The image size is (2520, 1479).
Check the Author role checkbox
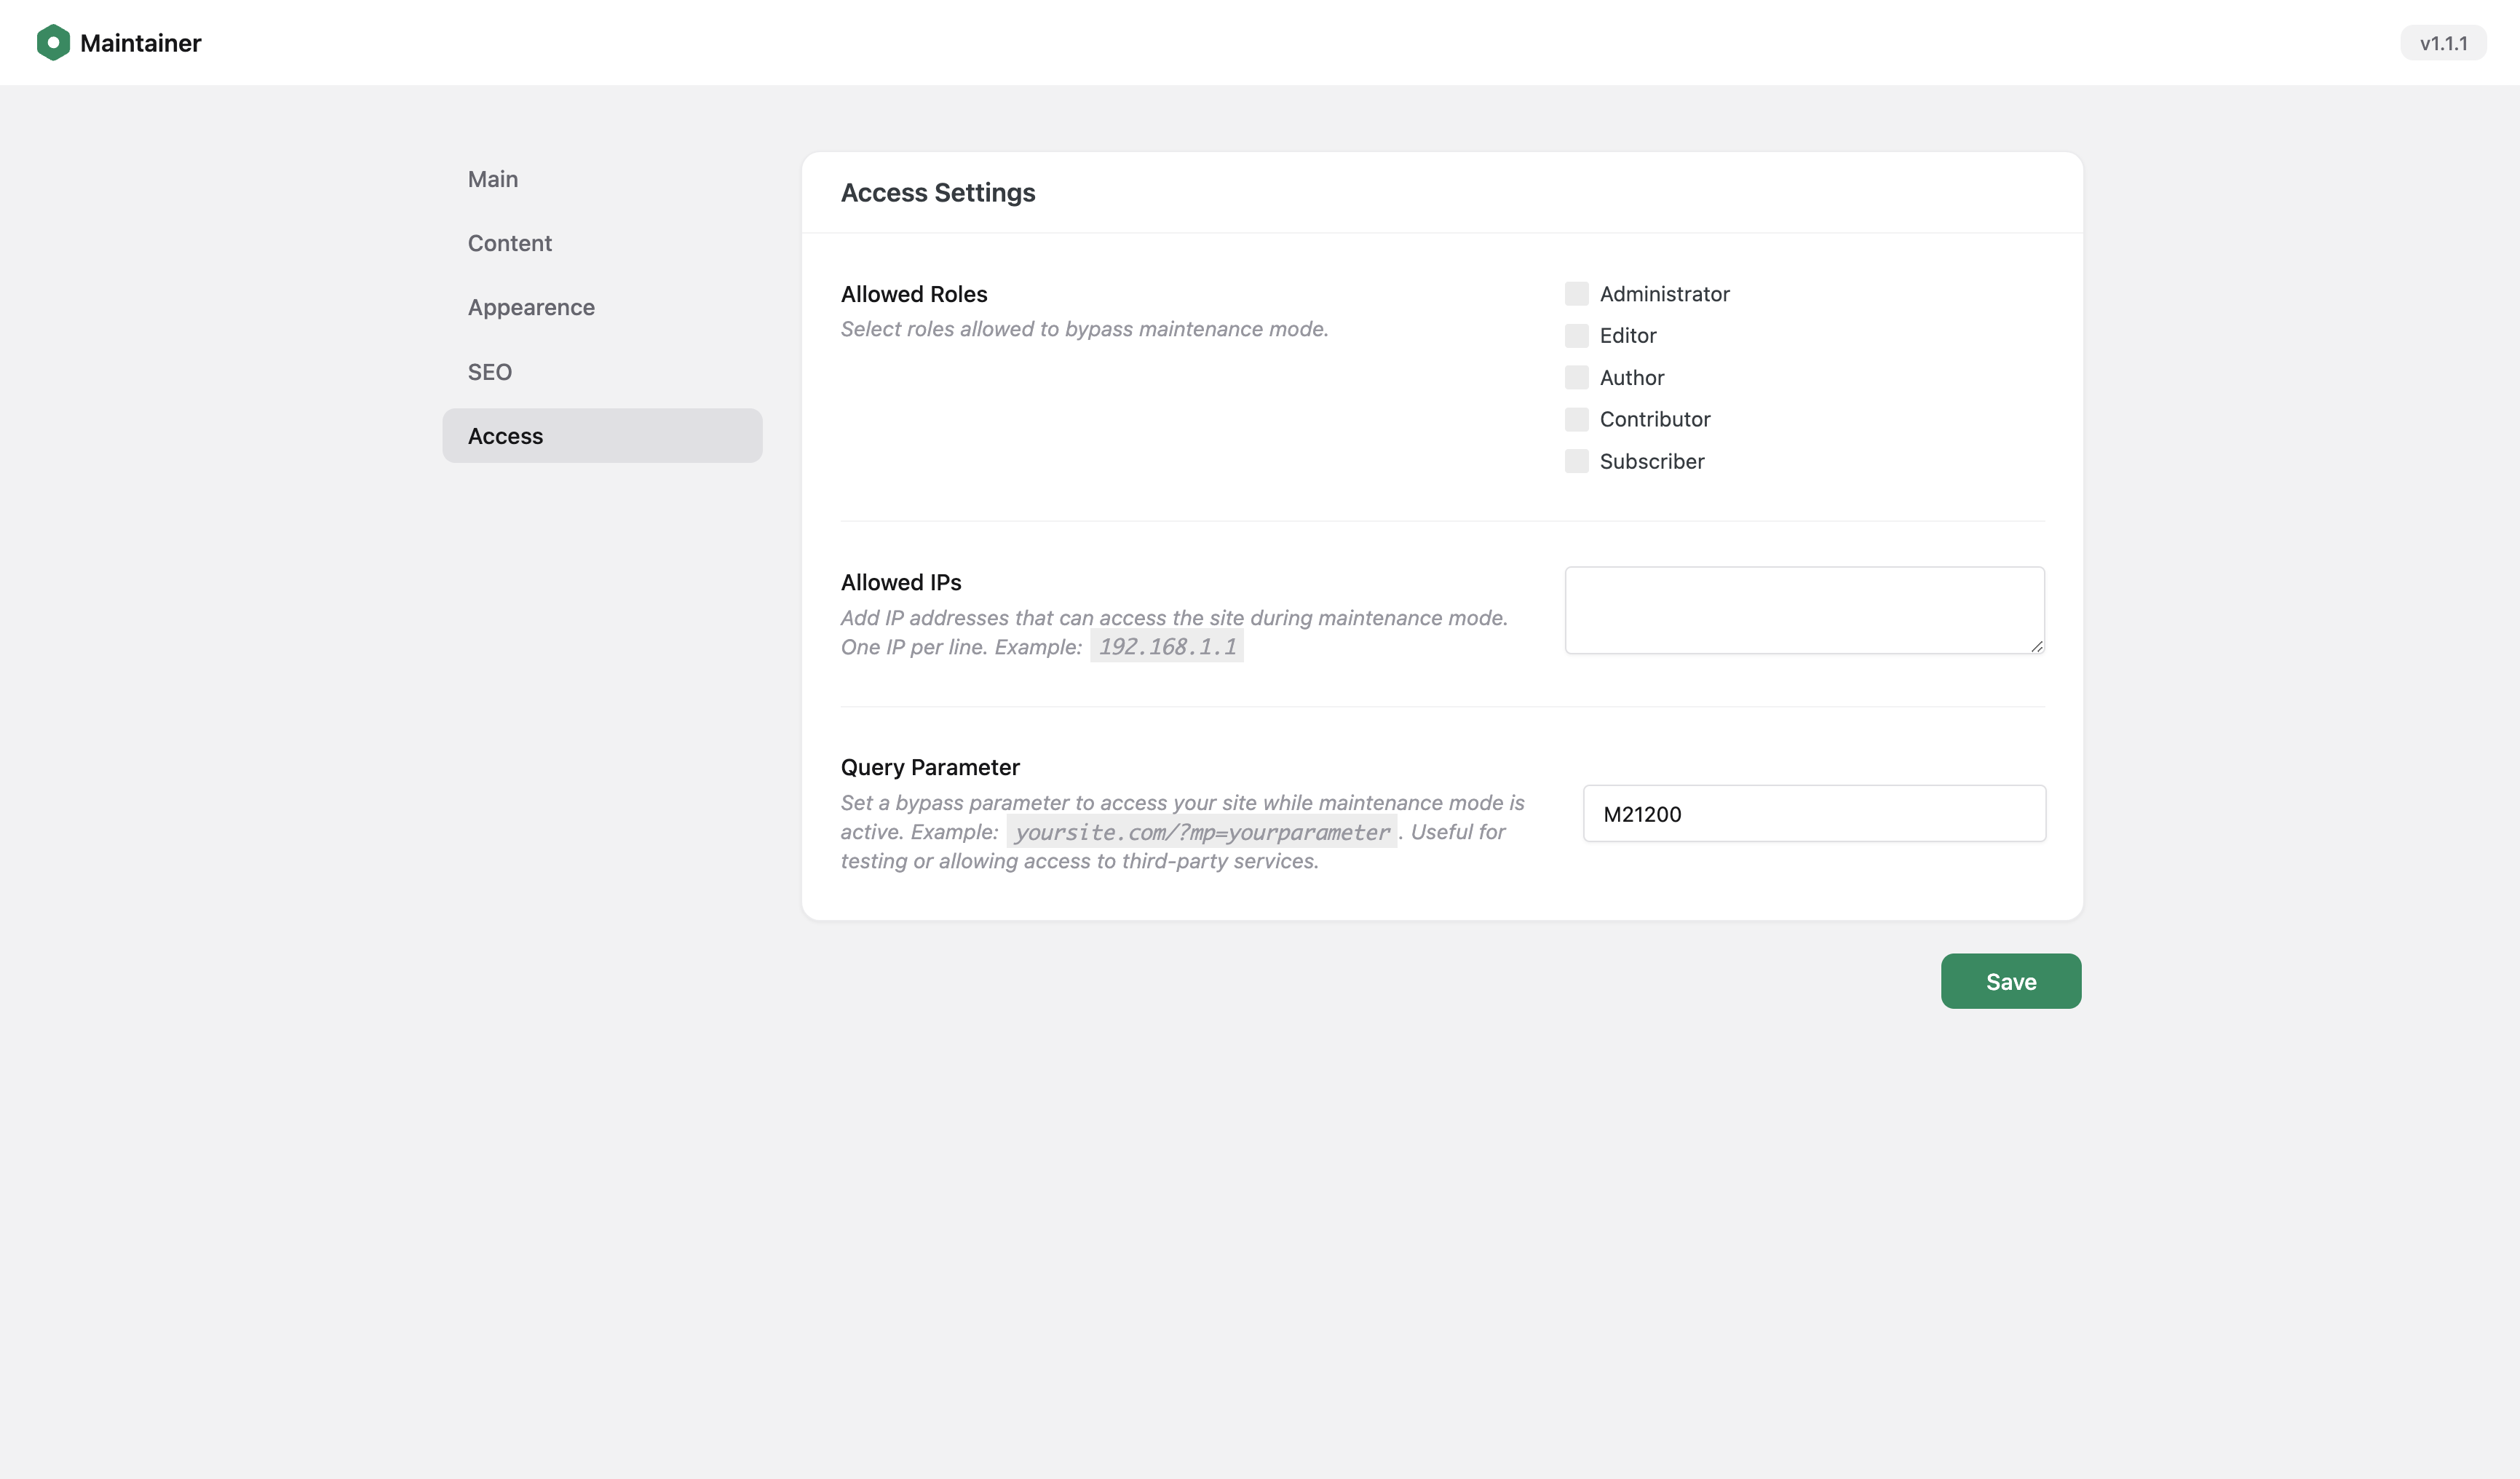click(1576, 377)
